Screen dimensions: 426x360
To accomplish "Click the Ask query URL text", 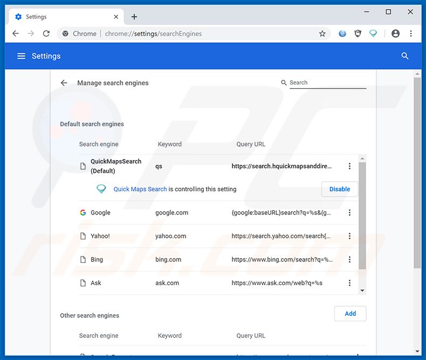I will point(277,283).
